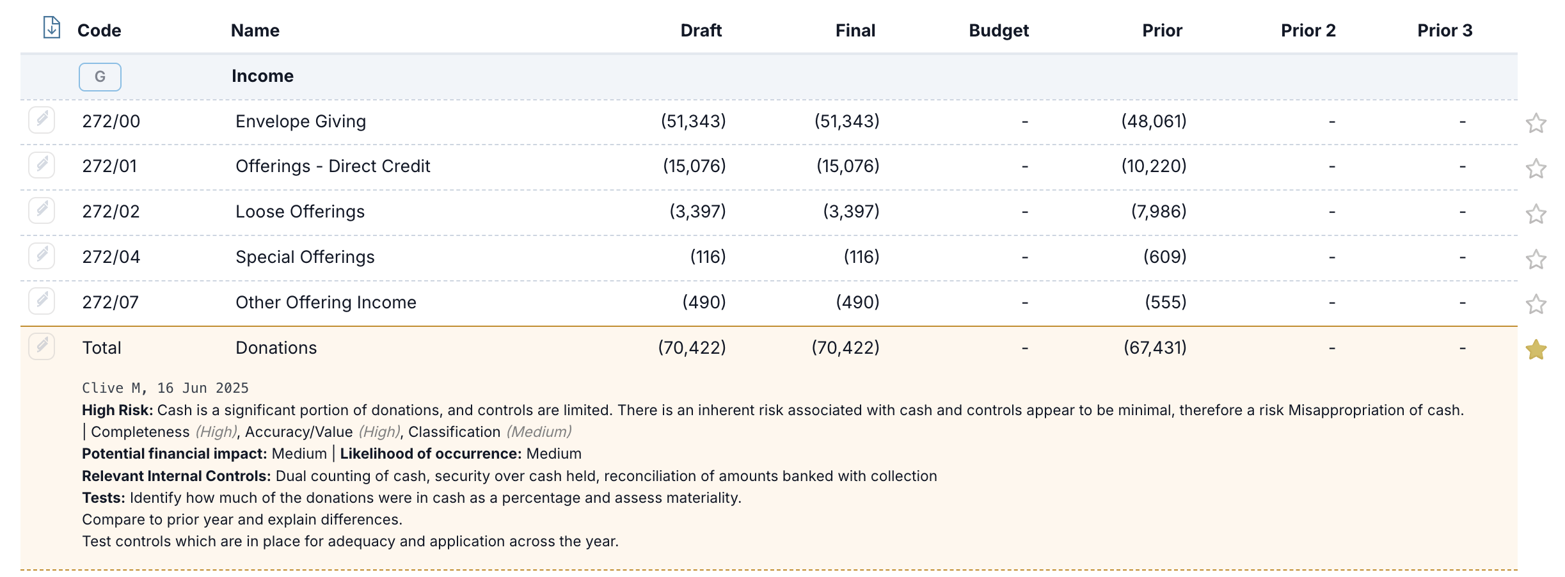Star the Loose Offerings row
Screen dimensions: 1565x577
coord(1536,214)
